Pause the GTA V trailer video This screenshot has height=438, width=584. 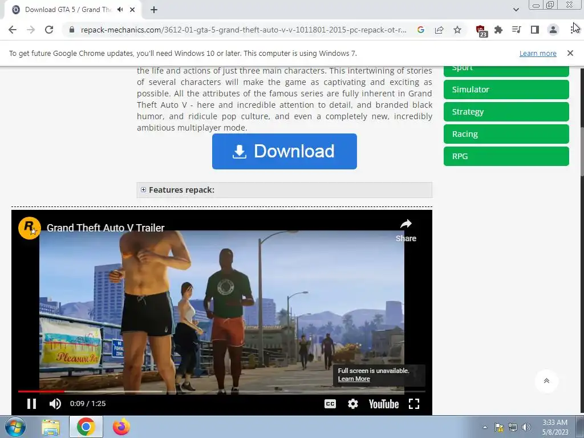(x=32, y=404)
